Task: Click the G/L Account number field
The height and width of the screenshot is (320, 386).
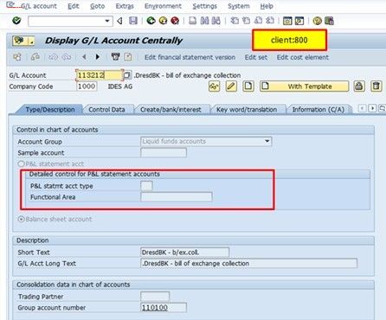Action: coord(100,75)
